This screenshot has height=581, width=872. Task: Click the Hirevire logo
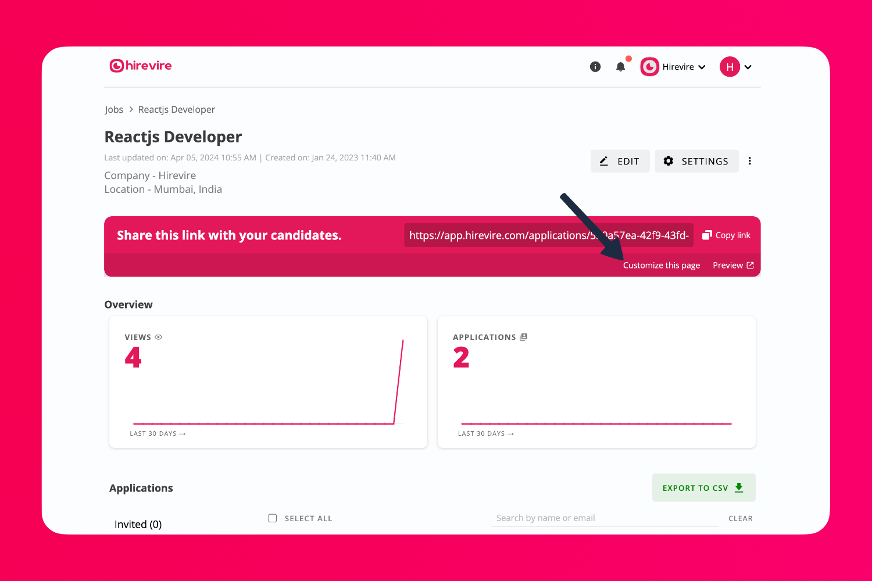coord(141,66)
